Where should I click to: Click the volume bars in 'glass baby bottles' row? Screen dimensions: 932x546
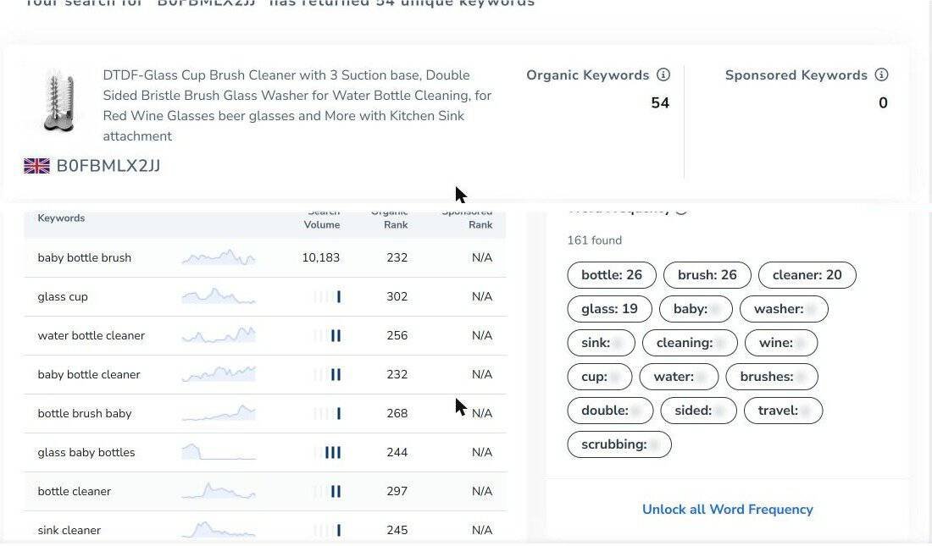(327, 452)
